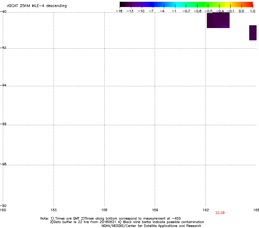This screenshot has height=228, width=259.
Task: Click the colorbar label -4
Action: coord(162,11)
